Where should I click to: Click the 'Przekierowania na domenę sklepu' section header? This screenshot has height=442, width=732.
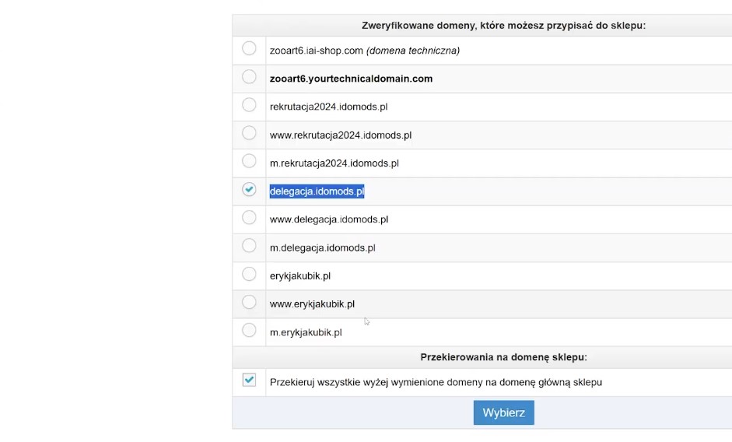pos(503,357)
